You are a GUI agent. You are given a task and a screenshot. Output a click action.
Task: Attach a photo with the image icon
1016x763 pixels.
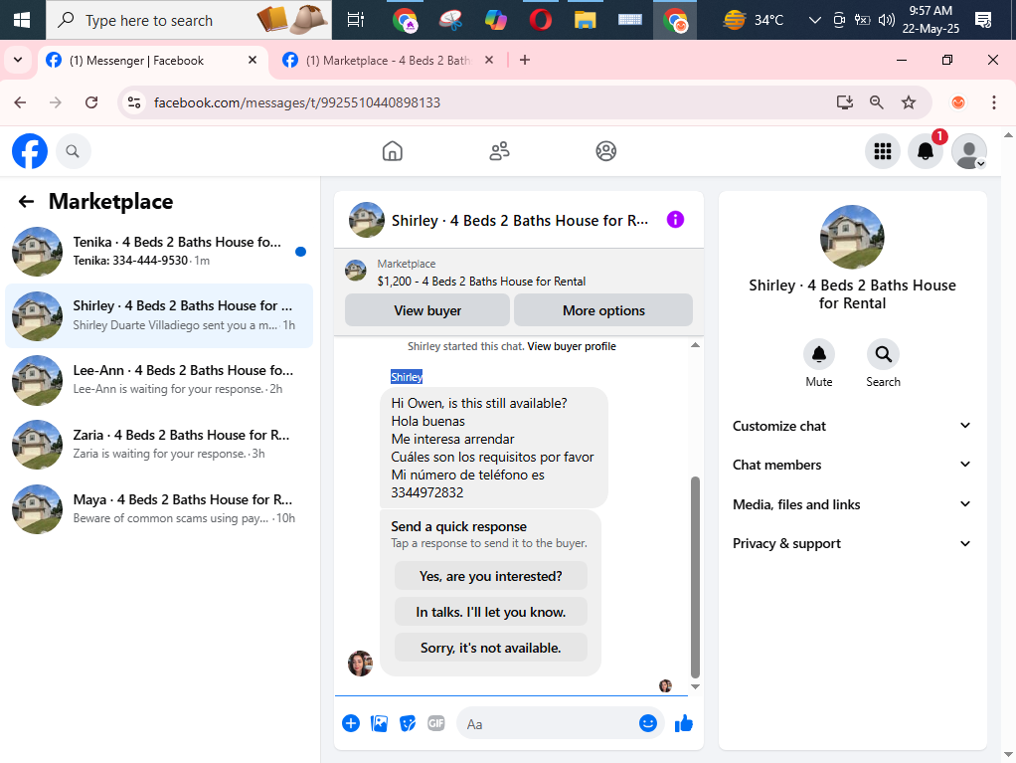coord(379,723)
